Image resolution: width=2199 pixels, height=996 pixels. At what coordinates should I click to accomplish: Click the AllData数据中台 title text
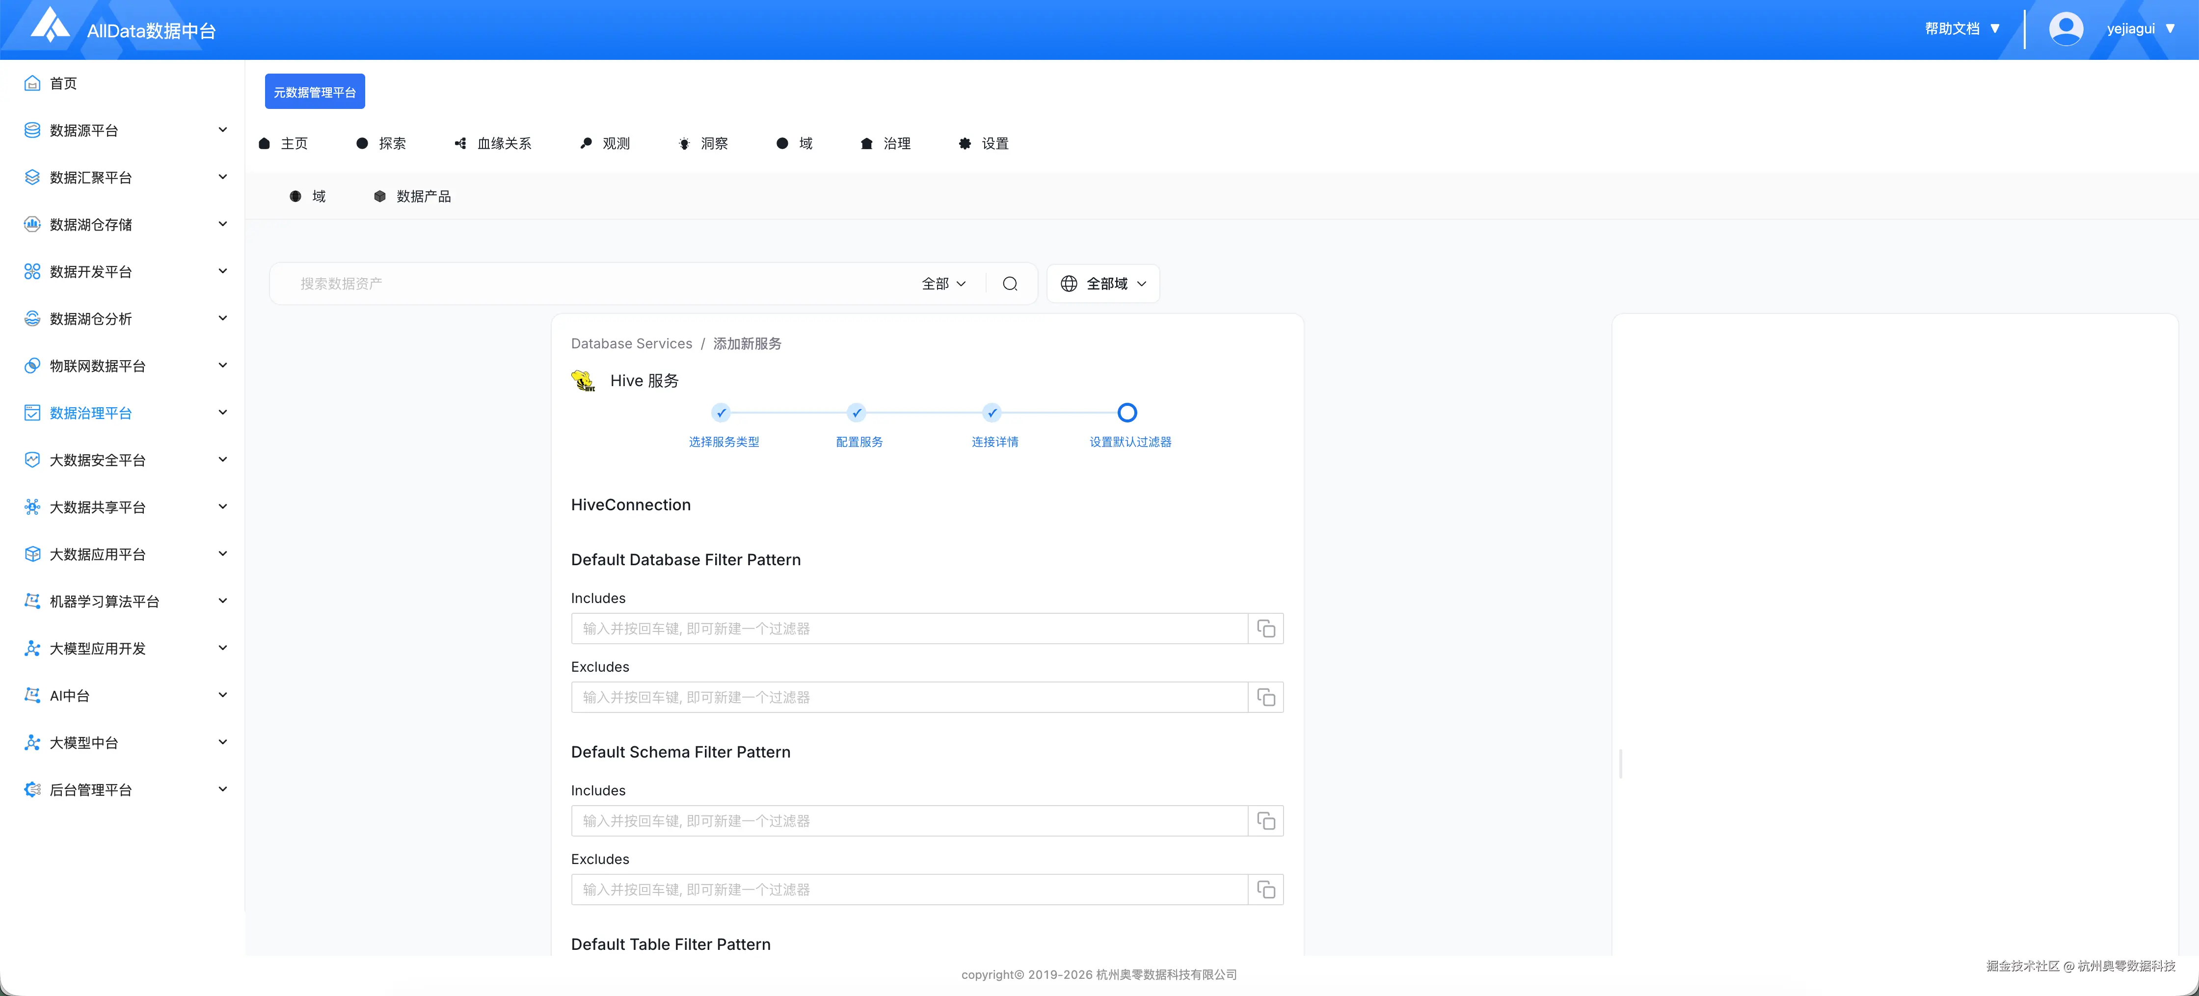pos(152,31)
